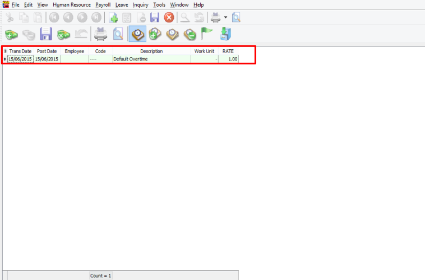Image resolution: width=425 pixels, height=280 pixels.
Task: Open the Payroll menu
Action: [x=103, y=4]
